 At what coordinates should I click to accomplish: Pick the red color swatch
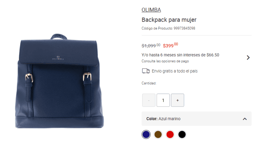point(170,134)
